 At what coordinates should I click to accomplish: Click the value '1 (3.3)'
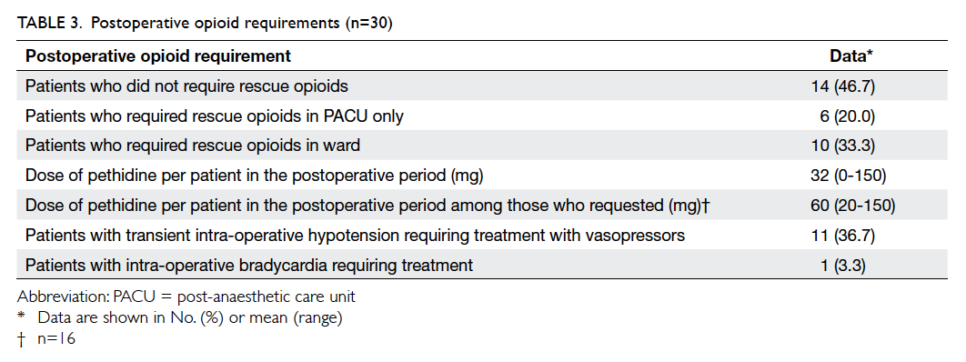tap(849, 266)
